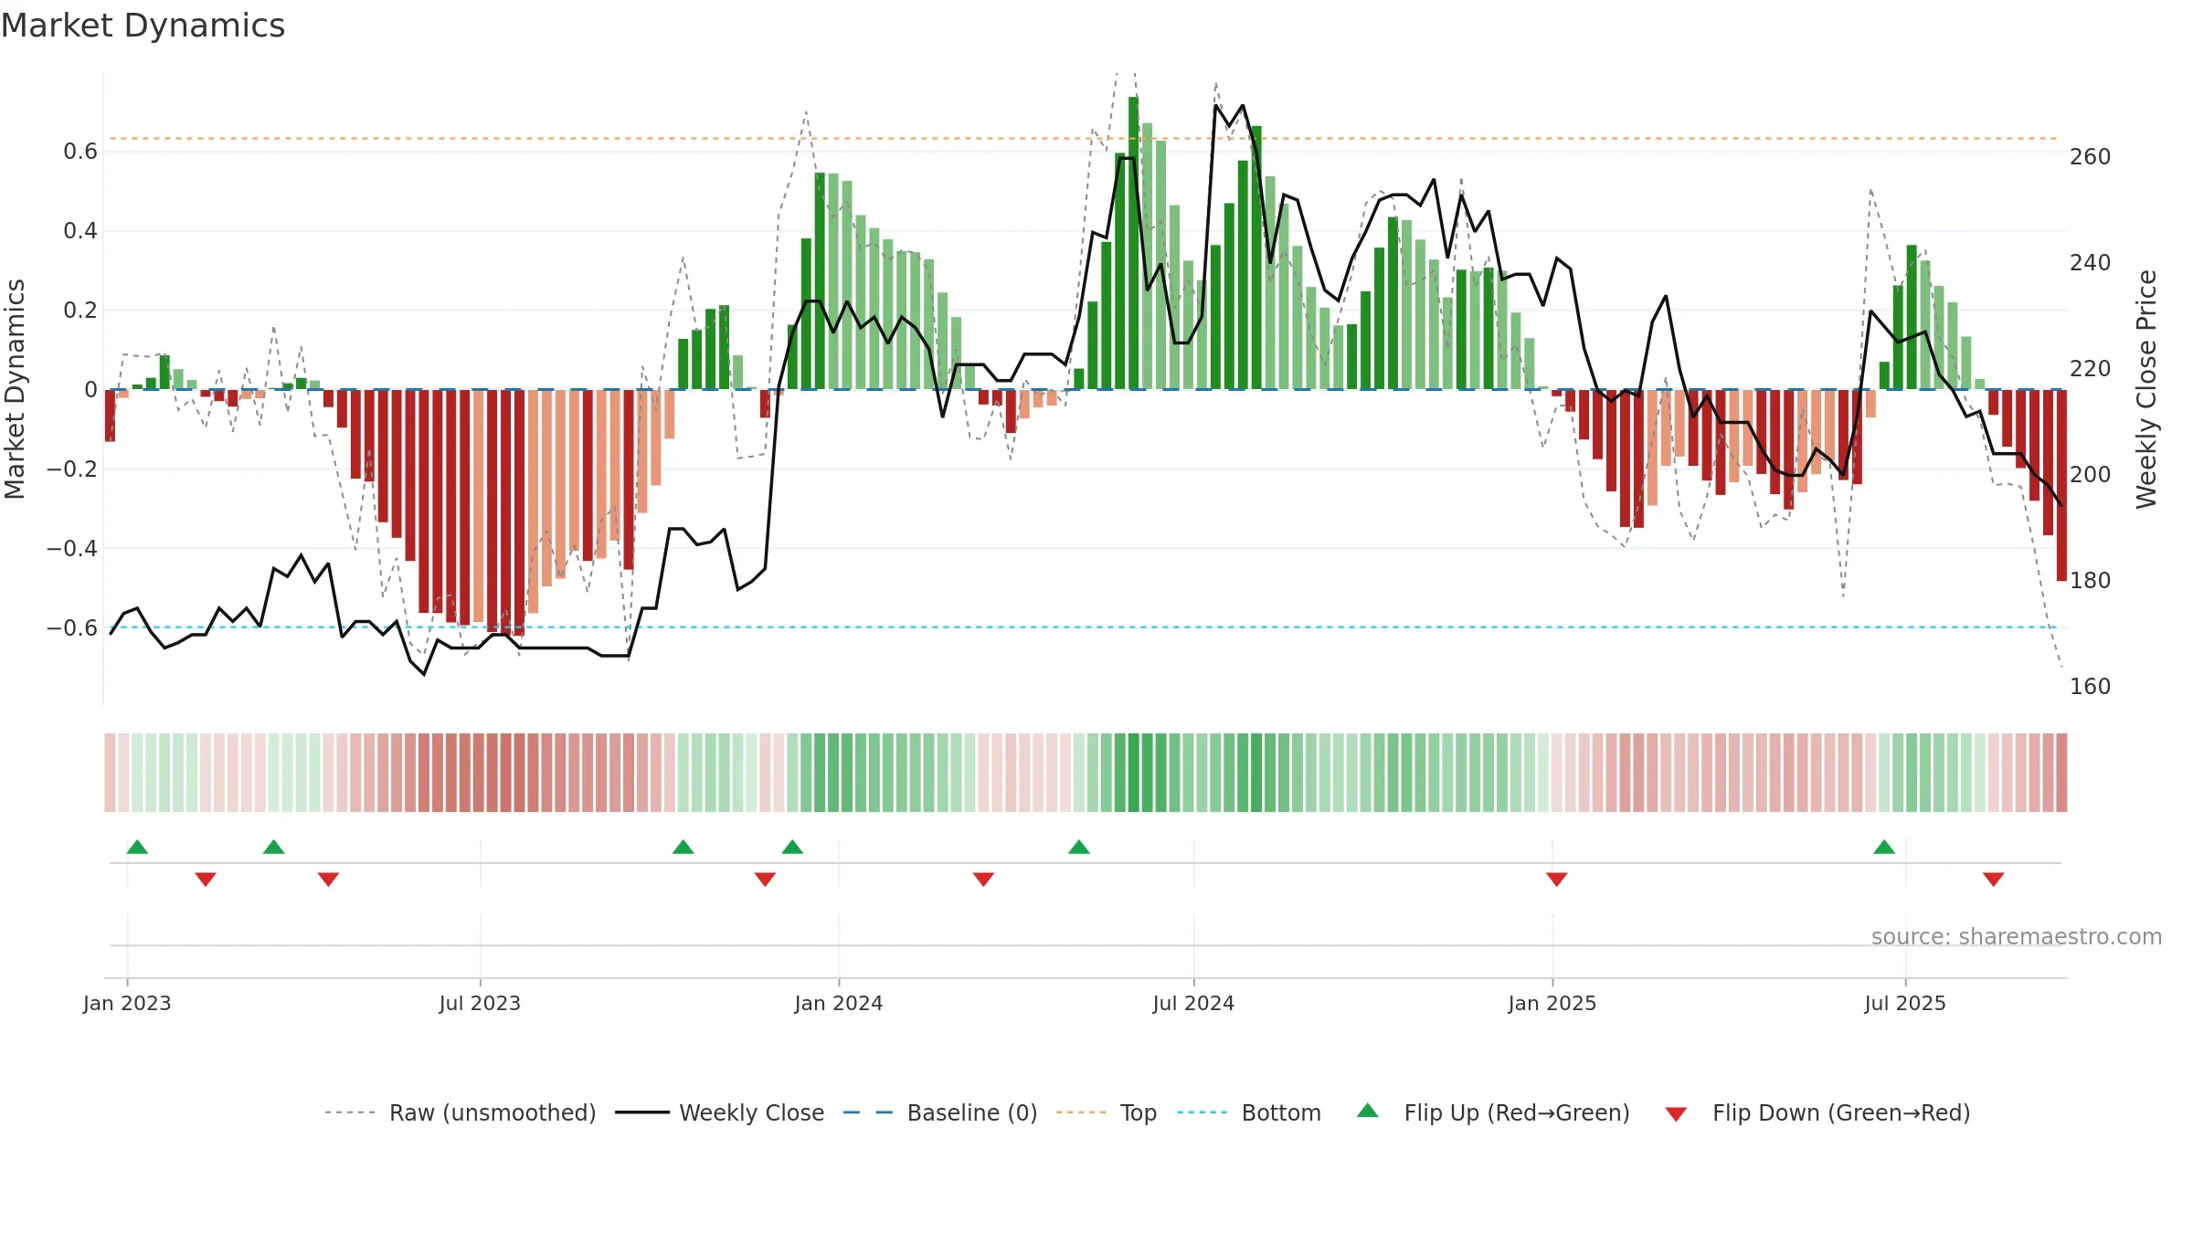This screenshot has height=1233, width=2193.
Task: Click the 260 price tick on the right axis
Action: coord(2091,157)
